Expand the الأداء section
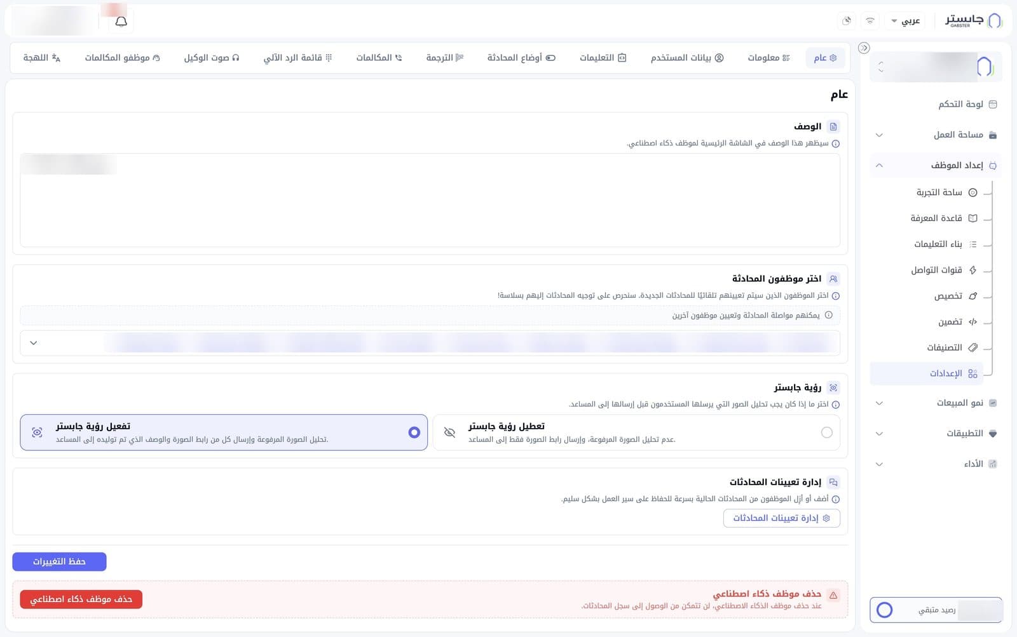 pyautogui.click(x=936, y=464)
